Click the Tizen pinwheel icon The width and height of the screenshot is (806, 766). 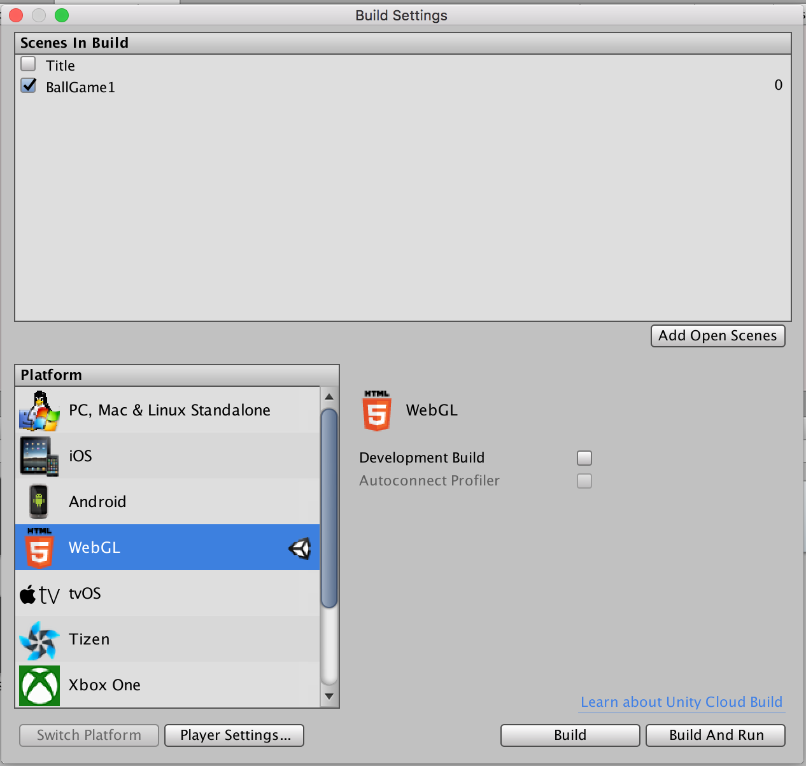click(39, 640)
